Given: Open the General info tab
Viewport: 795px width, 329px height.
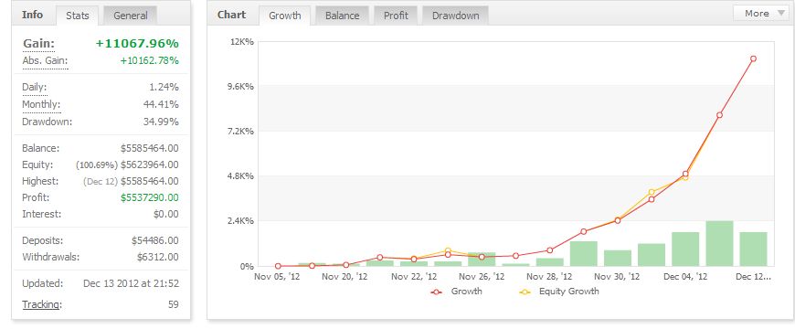Looking at the screenshot, I should coord(131,16).
